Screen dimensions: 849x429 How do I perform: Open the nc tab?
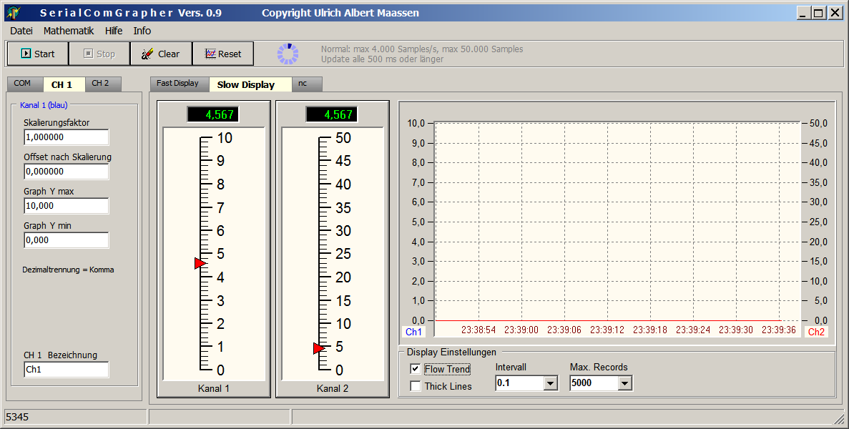[307, 84]
